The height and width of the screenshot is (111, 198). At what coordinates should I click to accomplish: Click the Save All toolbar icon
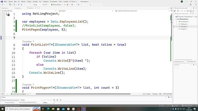point(21,5)
